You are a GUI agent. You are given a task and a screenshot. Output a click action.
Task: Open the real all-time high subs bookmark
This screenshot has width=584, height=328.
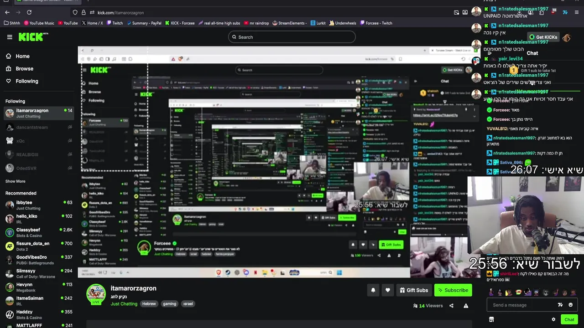[x=219, y=23]
